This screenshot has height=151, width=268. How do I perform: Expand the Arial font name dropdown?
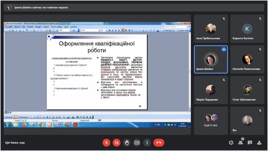(99, 30)
